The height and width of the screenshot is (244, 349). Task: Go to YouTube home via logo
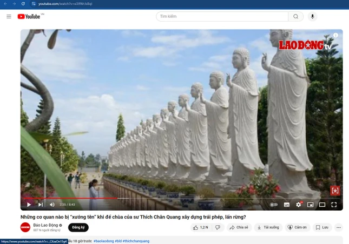29,16
